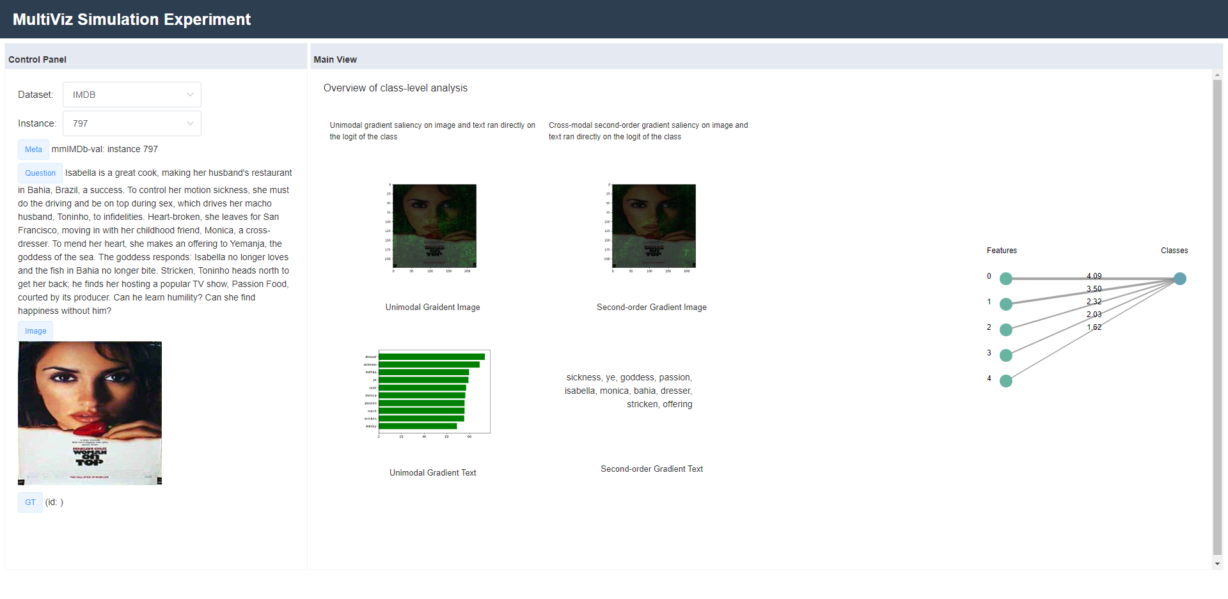The image size is (1228, 599).
Task: Click the "Second-order Gradient Text" caption
Action: point(652,469)
